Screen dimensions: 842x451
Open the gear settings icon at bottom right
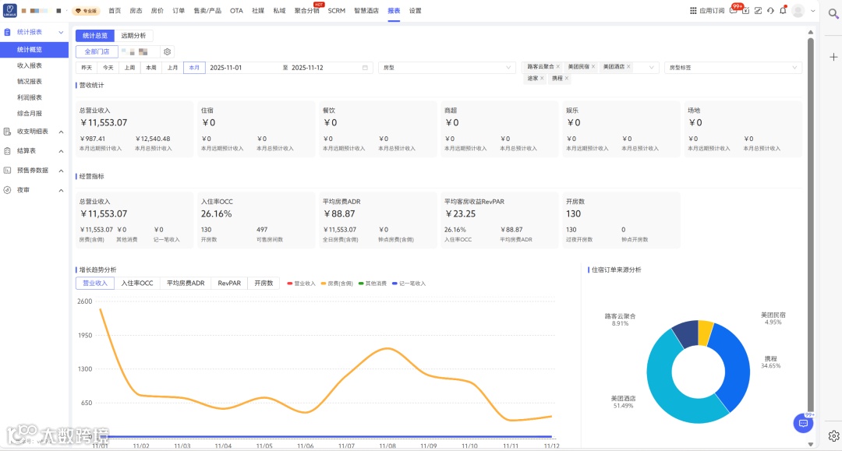pos(833,436)
